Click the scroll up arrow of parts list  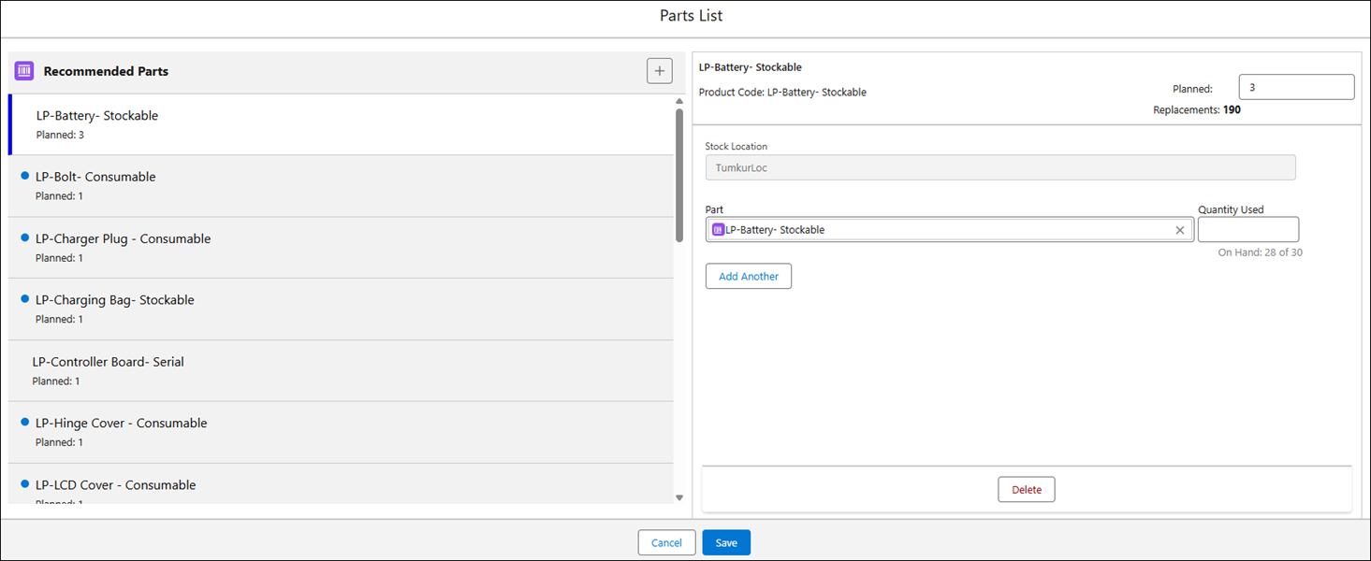click(679, 101)
